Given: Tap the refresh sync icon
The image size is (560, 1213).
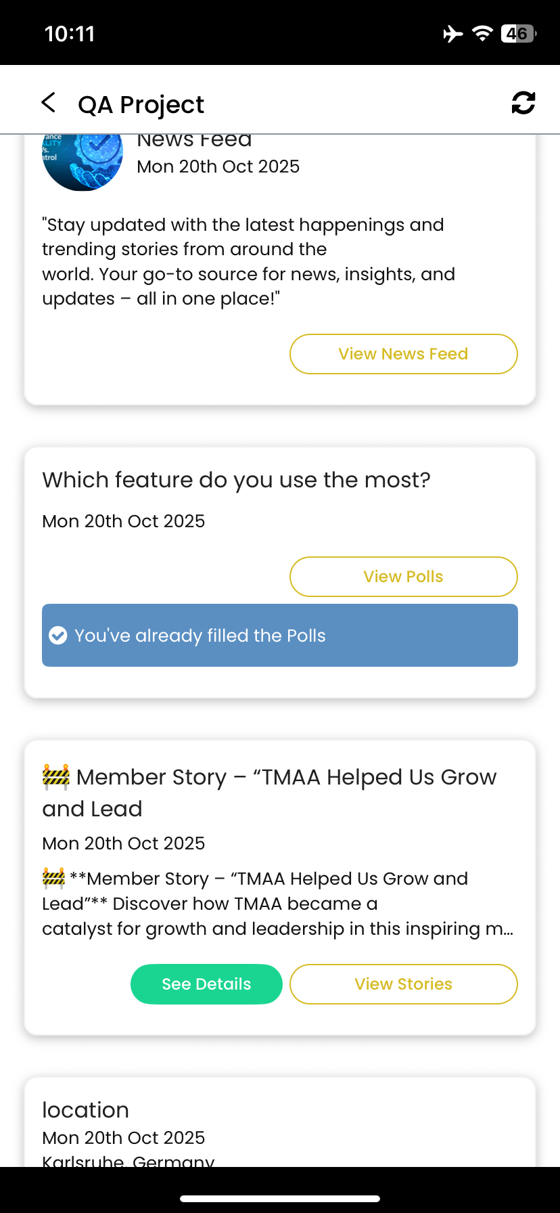Looking at the screenshot, I should (x=523, y=103).
